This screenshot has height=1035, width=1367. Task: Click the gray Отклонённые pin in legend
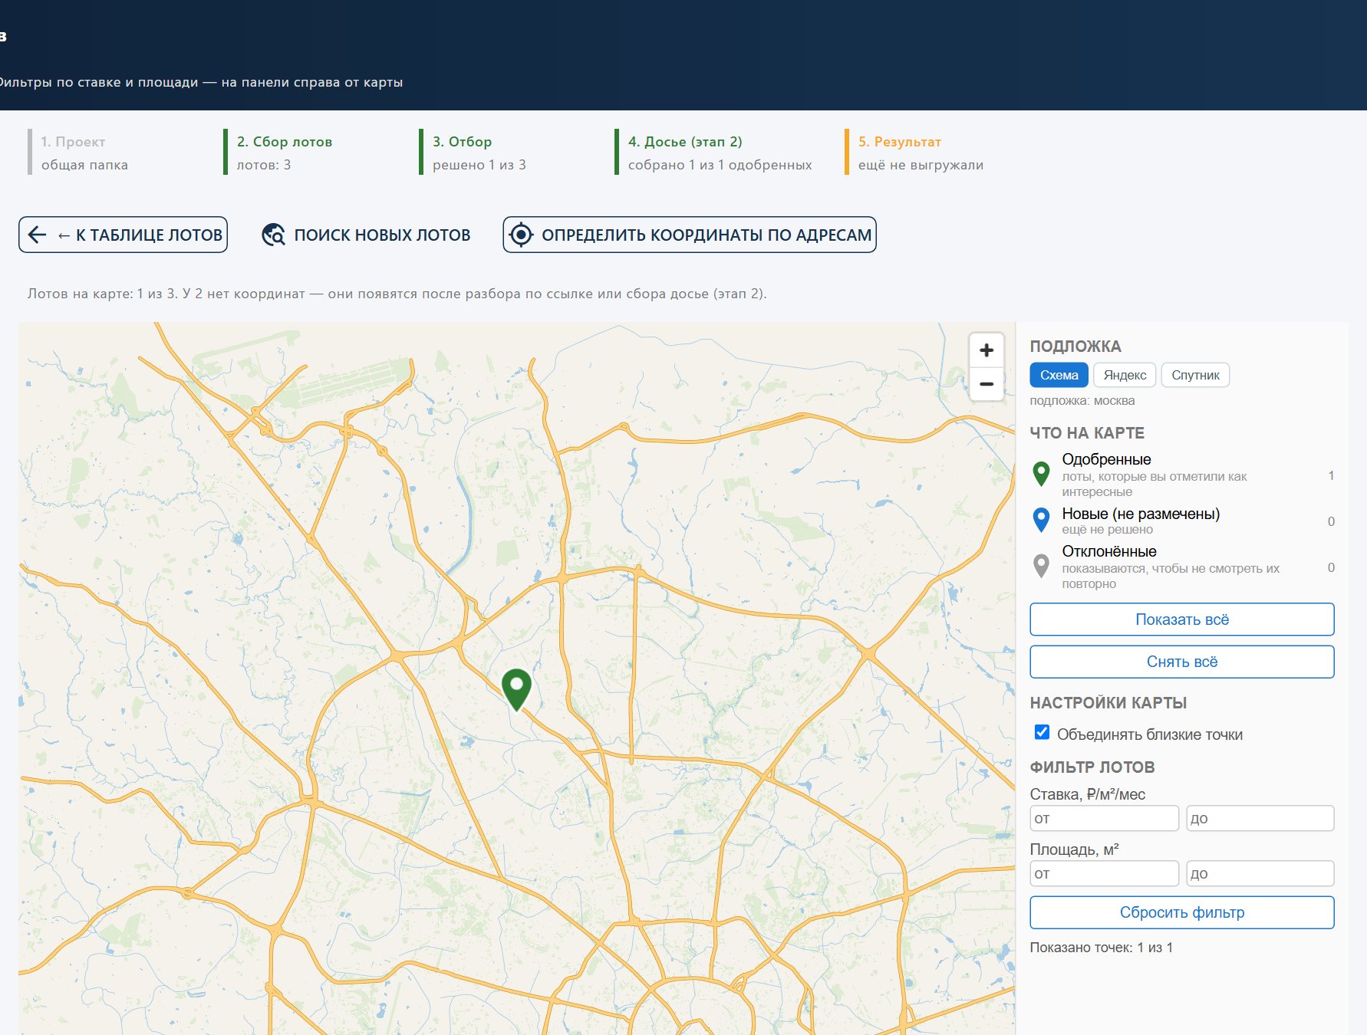pos(1041,567)
